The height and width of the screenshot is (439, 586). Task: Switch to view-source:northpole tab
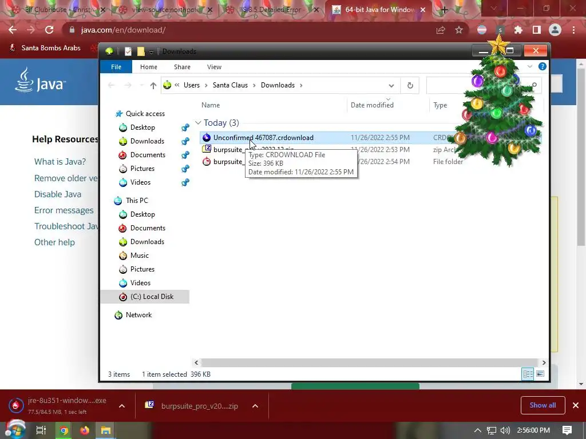click(x=165, y=10)
